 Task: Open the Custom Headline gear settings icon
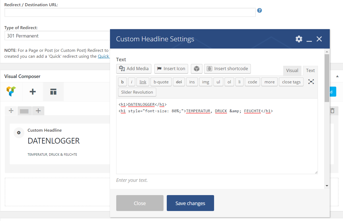[19, 133]
